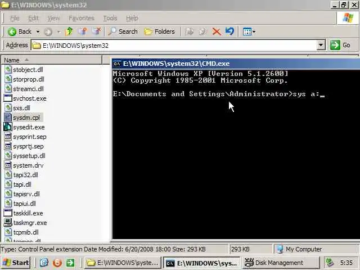The width and height of the screenshot is (360, 270).
Task: Select the sysdm.cpl control panel icon
Action: click(x=8, y=118)
